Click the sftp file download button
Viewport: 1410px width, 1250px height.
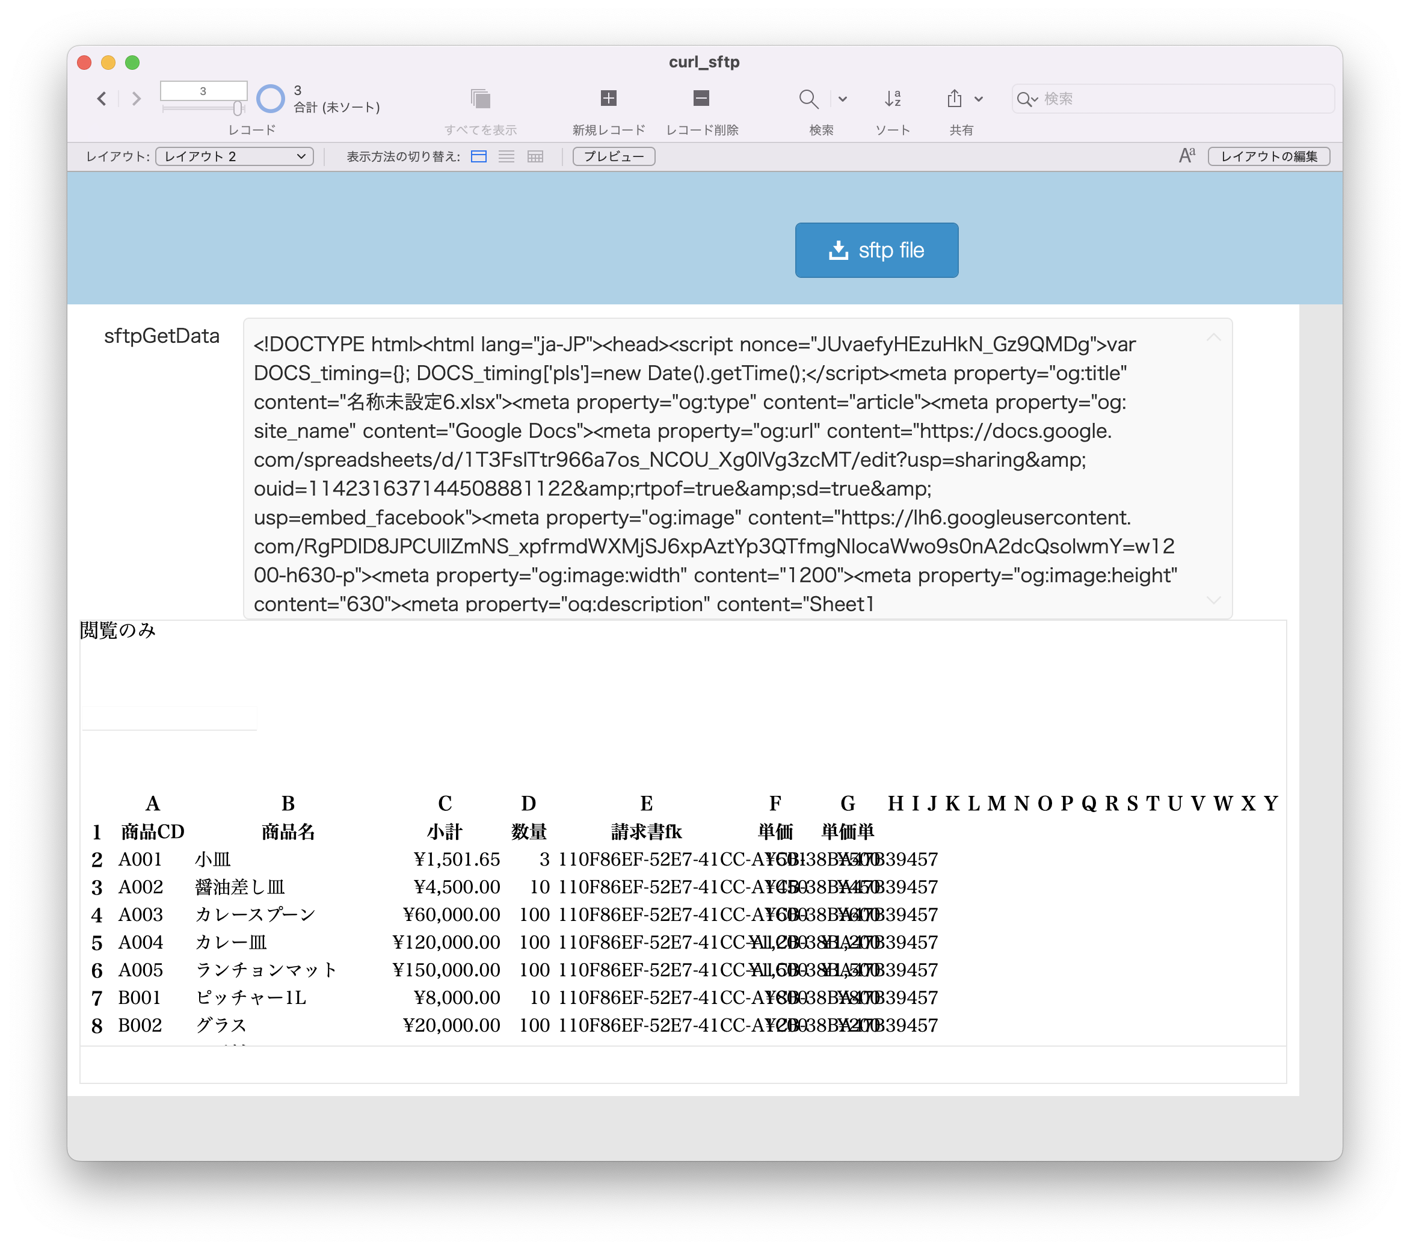coord(876,250)
